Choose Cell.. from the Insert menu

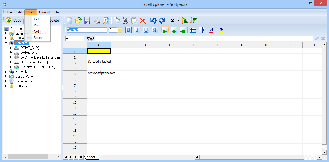[37, 19]
